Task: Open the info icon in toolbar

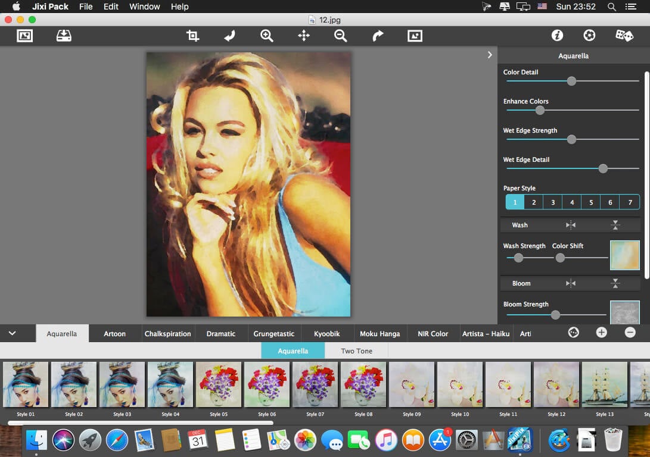Action: tap(557, 36)
